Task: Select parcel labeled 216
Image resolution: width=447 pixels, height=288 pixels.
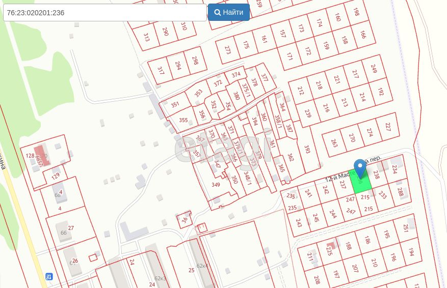Action: tap(326, 108)
